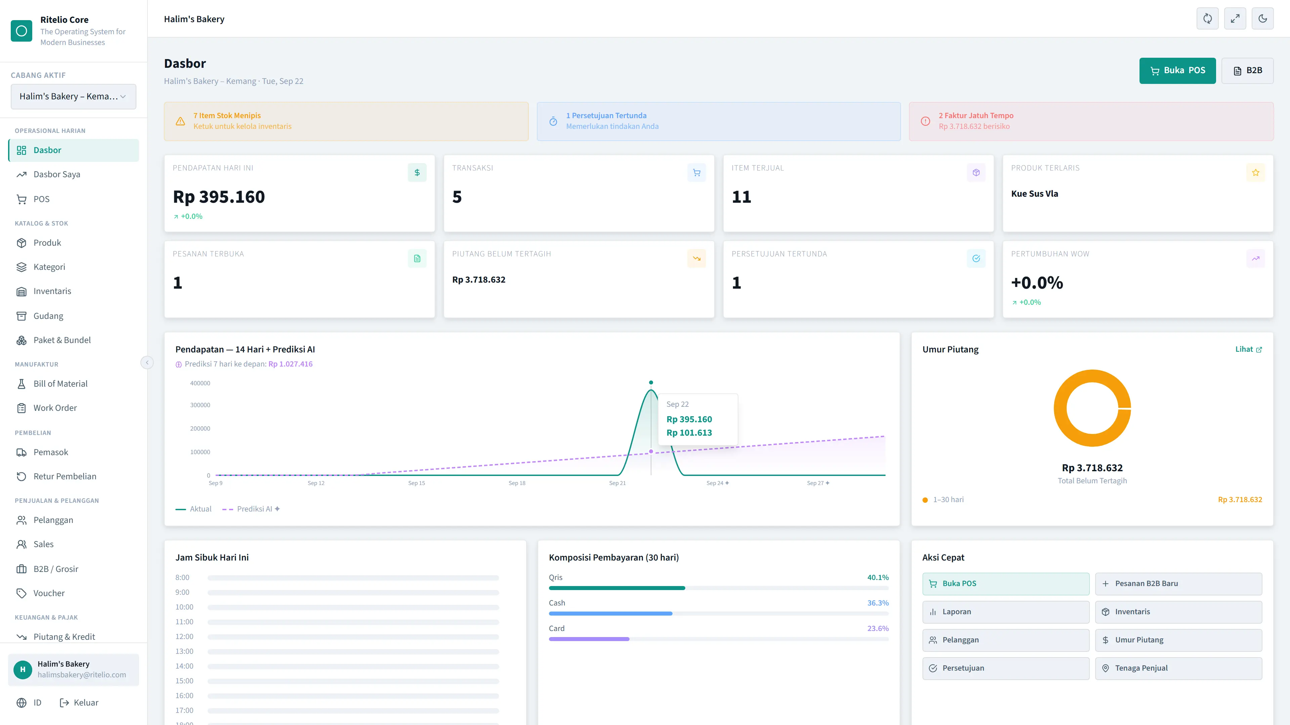Click the Lihat link on Umur Piutang
Image resolution: width=1290 pixels, height=725 pixels.
pos(1248,349)
